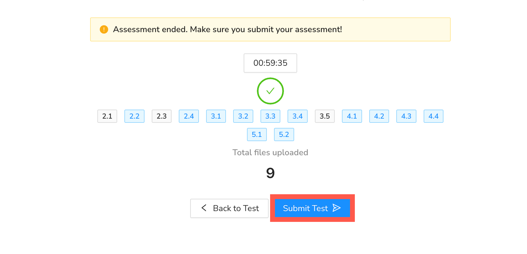The image size is (527, 254).
Task: Open question 3.1
Action: pyautogui.click(x=216, y=116)
